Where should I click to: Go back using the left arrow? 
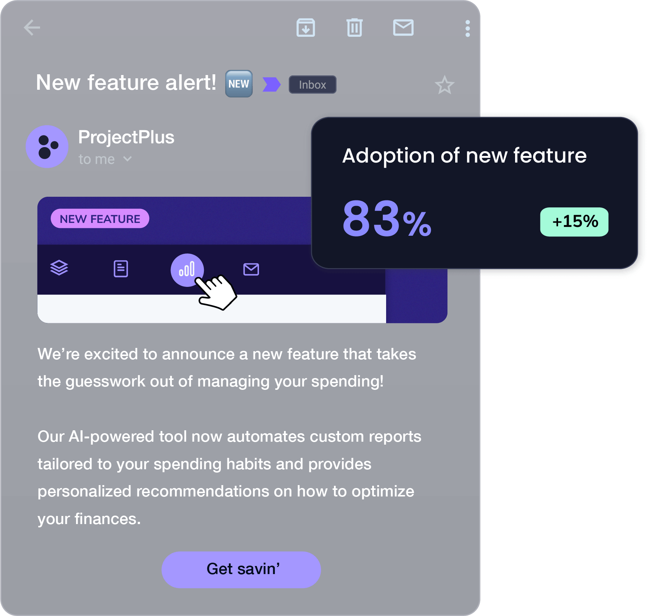[32, 28]
